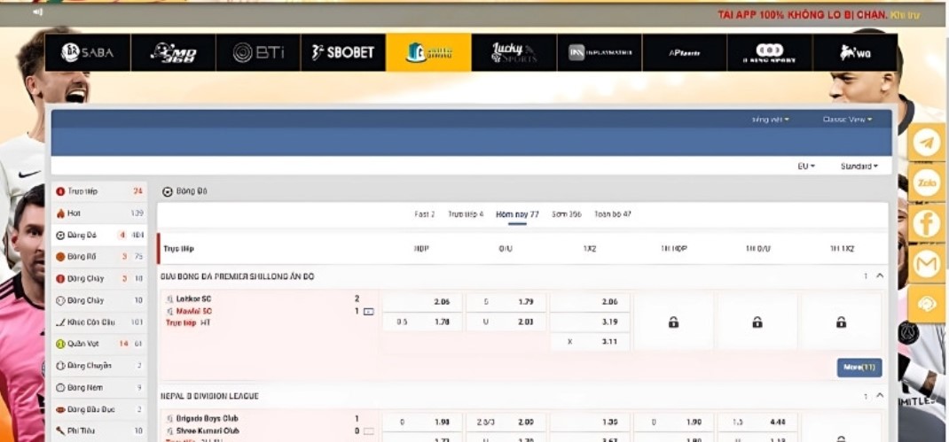Open the Facebook icon in side panel
This screenshot has width=949, height=442.
(927, 223)
